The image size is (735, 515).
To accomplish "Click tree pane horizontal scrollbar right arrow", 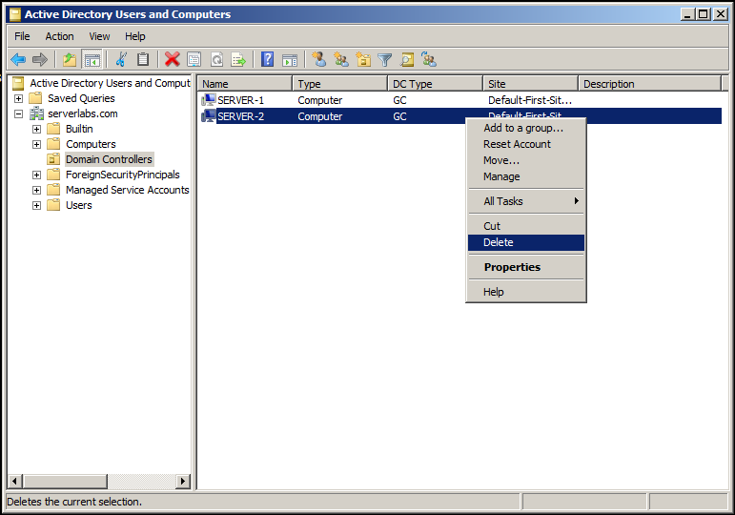I will click(183, 481).
